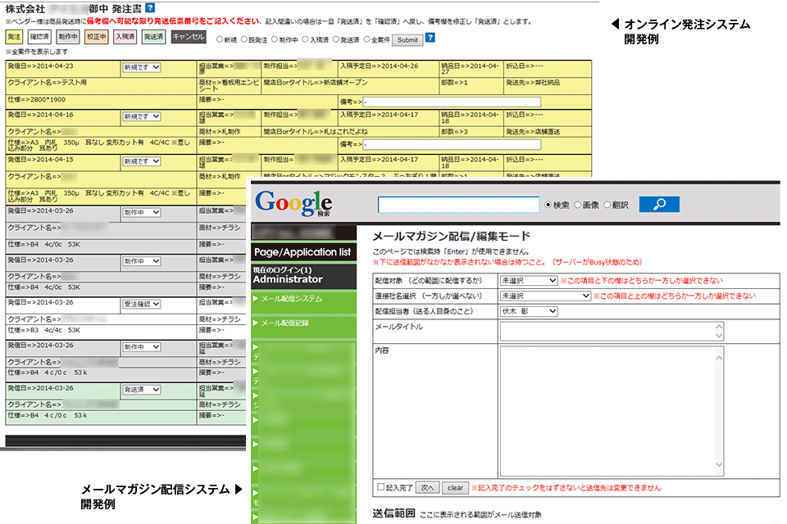Click the Google logo

coord(293,202)
